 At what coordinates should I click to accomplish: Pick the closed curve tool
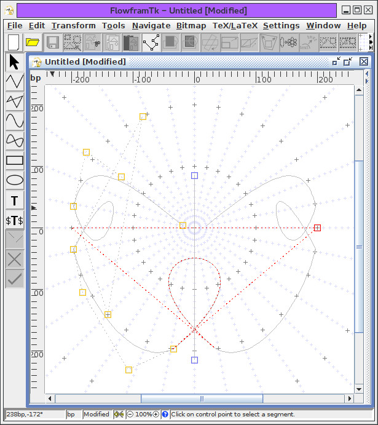pos(15,141)
